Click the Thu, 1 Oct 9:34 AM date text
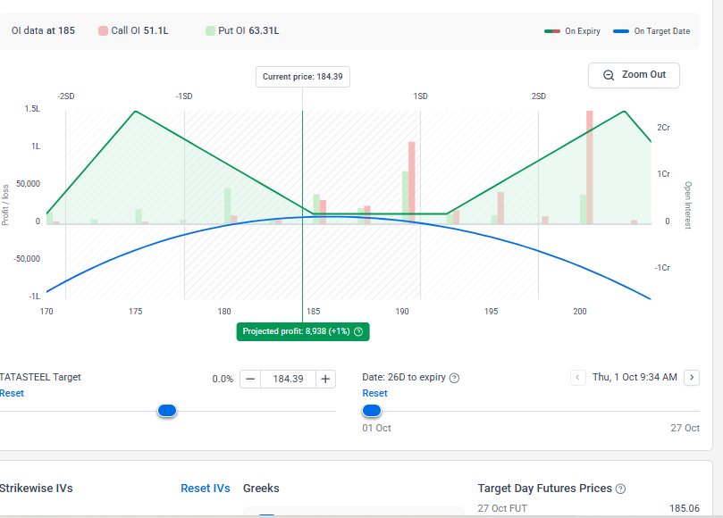 [635, 378]
